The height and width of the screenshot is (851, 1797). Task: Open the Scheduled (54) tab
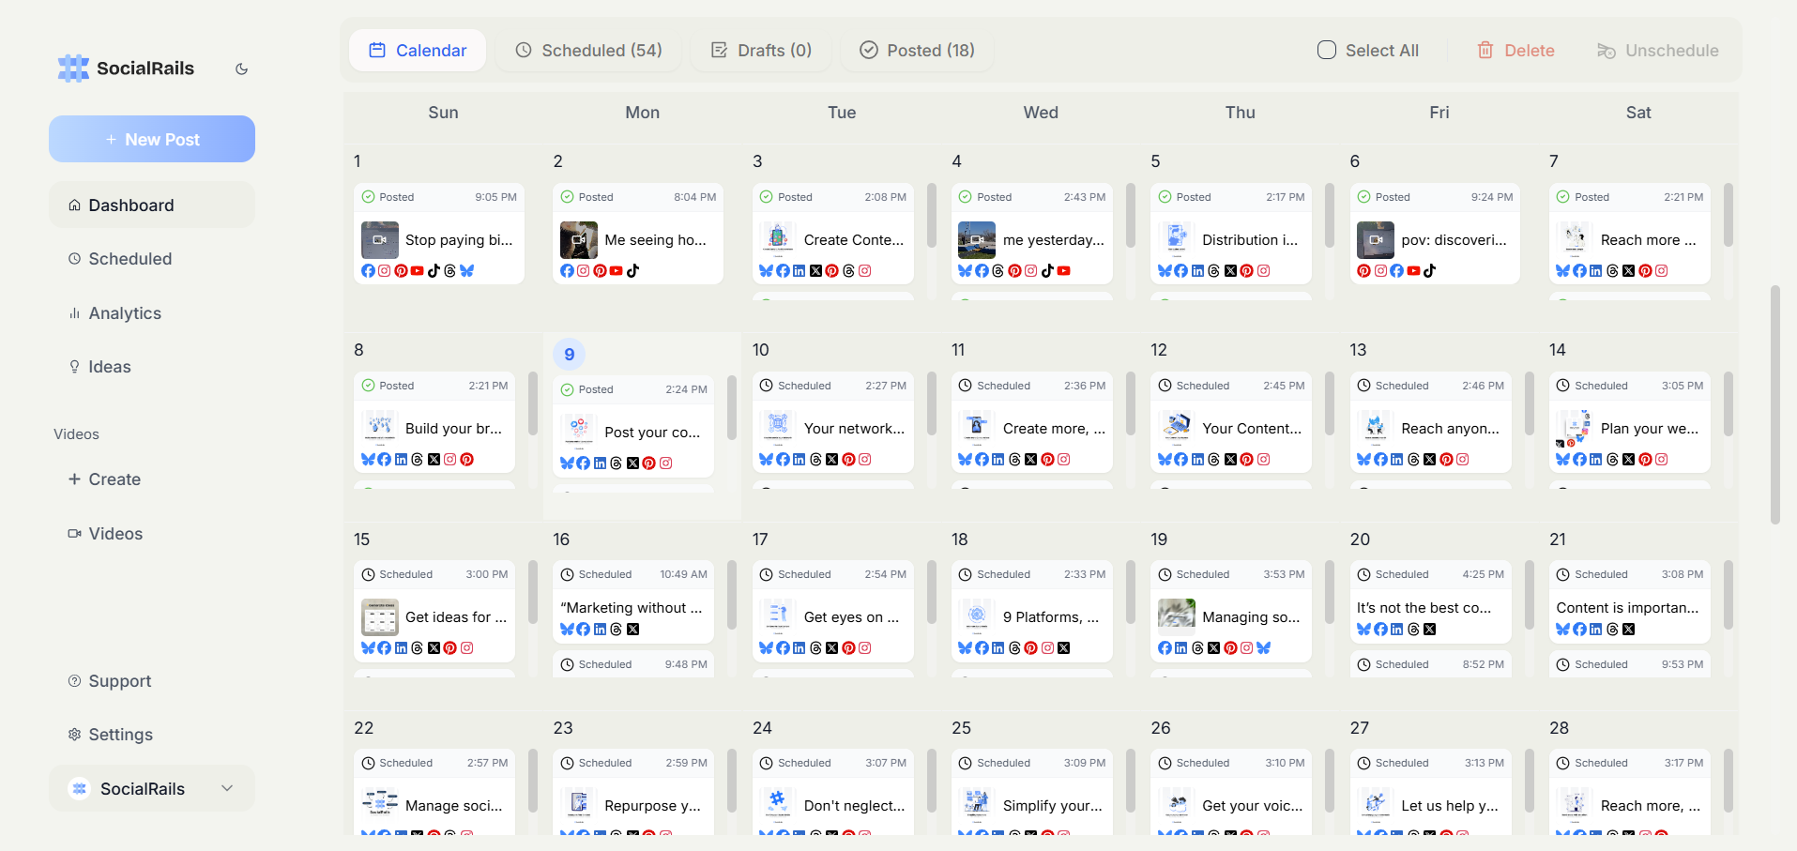(588, 50)
